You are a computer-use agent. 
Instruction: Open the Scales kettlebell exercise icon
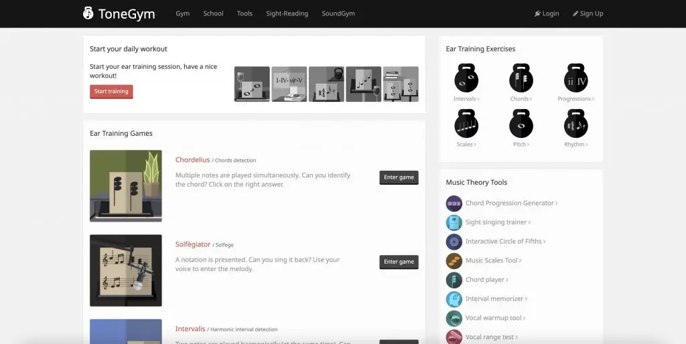pyautogui.click(x=466, y=123)
